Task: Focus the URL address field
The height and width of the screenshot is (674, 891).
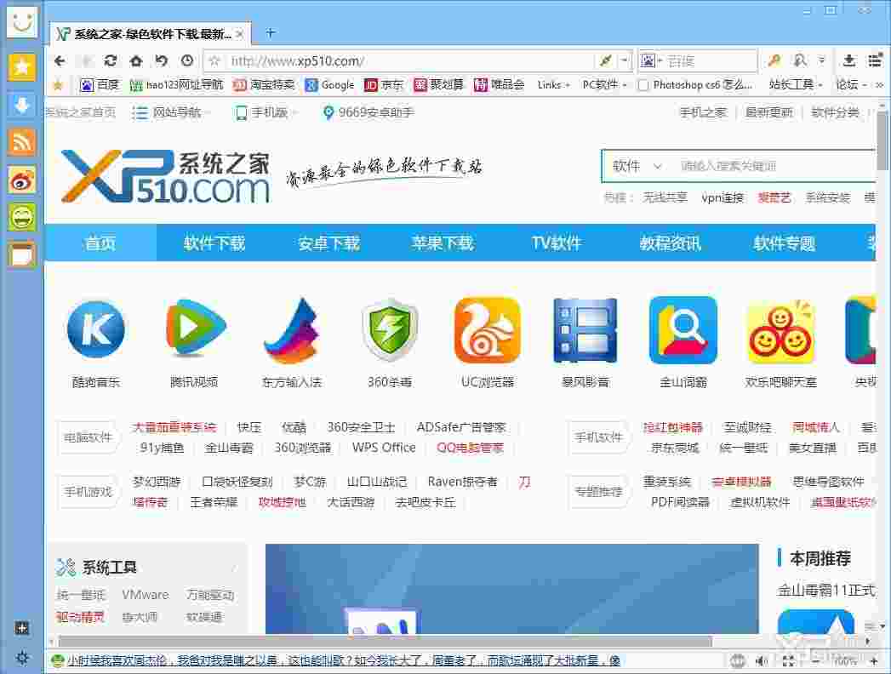Action: 409,60
